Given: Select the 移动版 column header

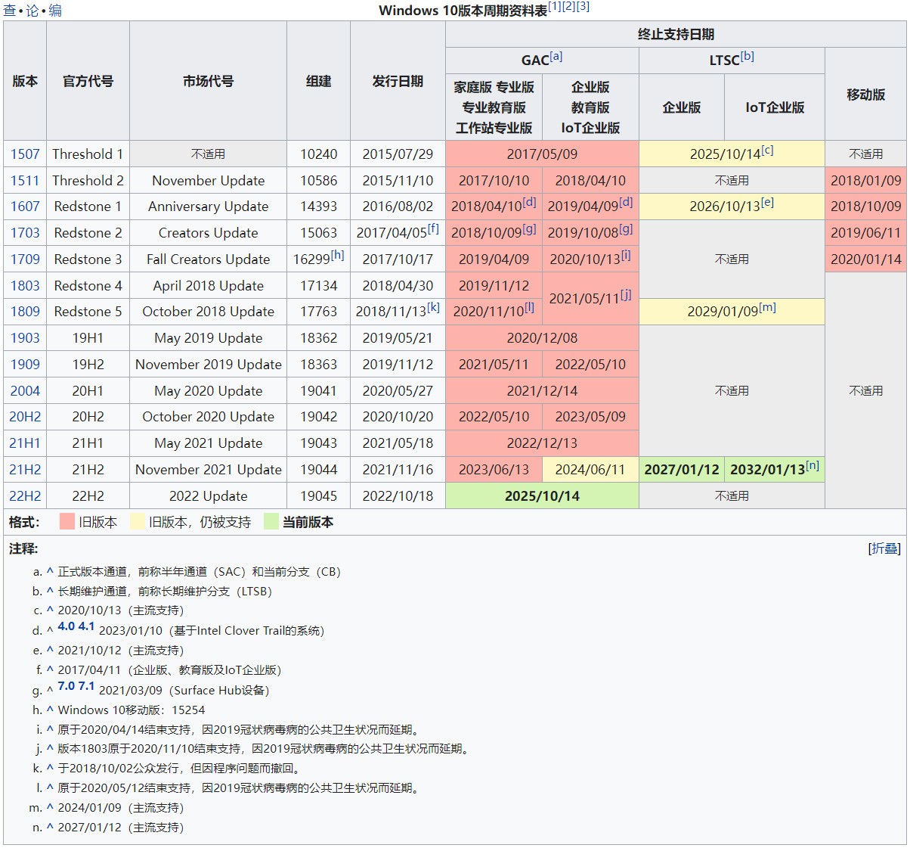Looking at the screenshot, I should [x=865, y=95].
